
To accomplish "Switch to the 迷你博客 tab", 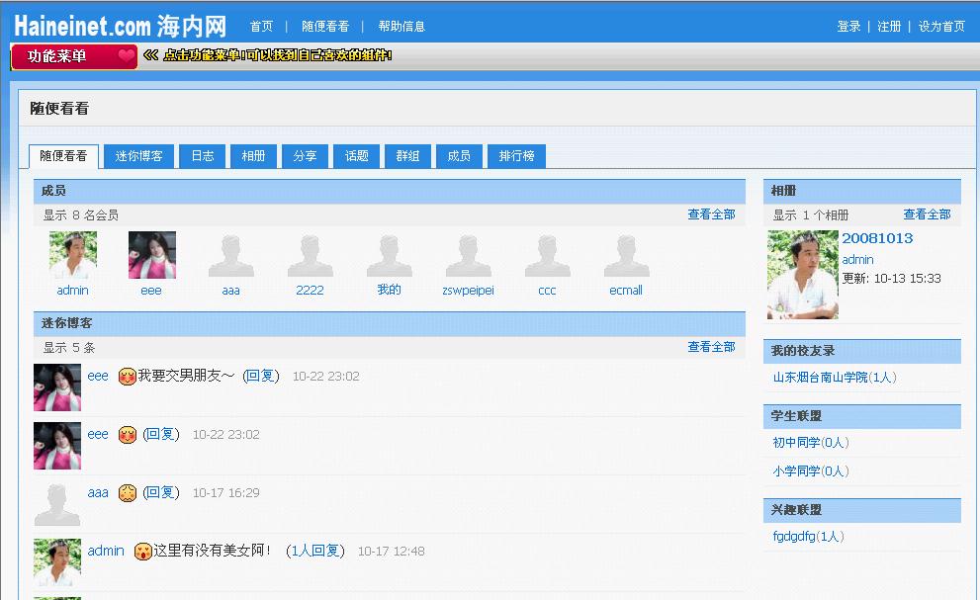I will pyautogui.click(x=138, y=156).
